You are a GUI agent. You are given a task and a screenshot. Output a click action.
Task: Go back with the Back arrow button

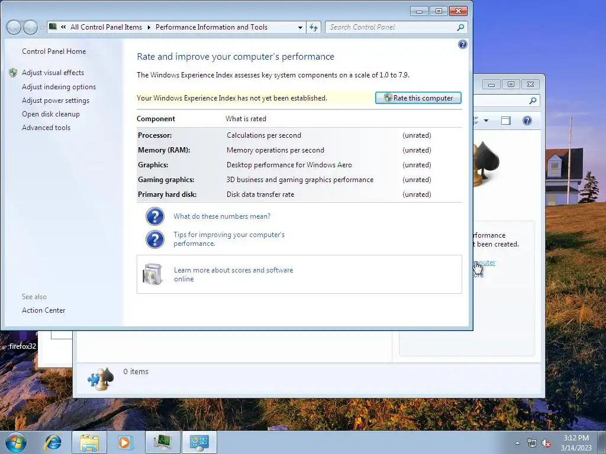pyautogui.click(x=14, y=27)
